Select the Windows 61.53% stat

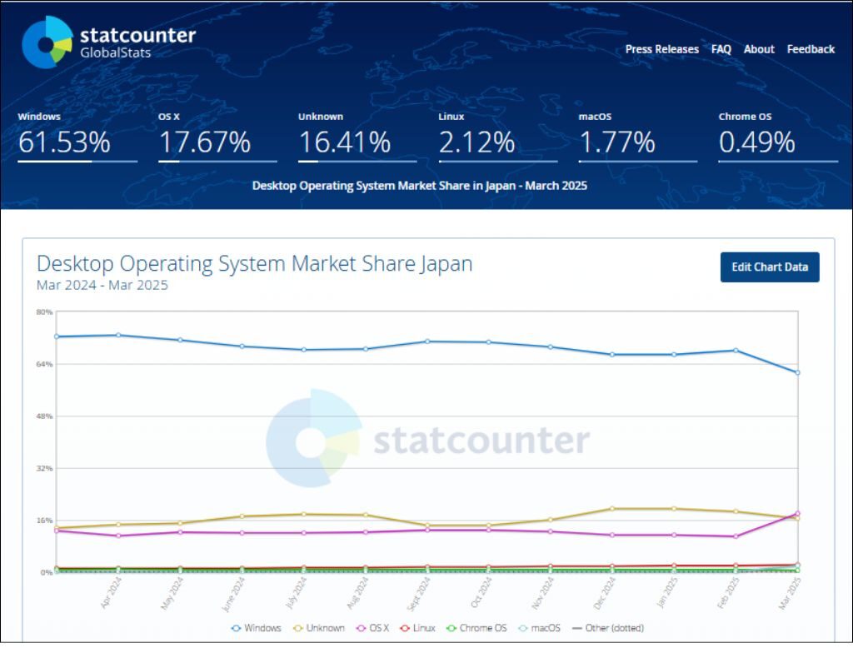[x=77, y=137]
